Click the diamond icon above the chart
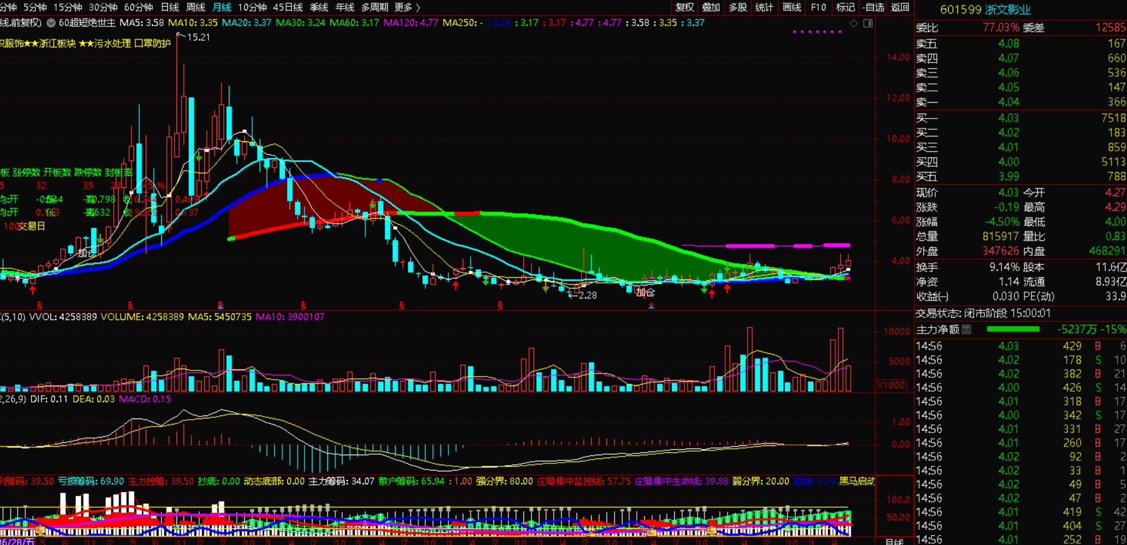1127x545 pixels. click(x=854, y=23)
